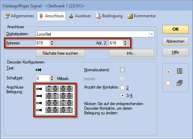Click the red signal state in Anschluss-Belegung

[39, 96]
